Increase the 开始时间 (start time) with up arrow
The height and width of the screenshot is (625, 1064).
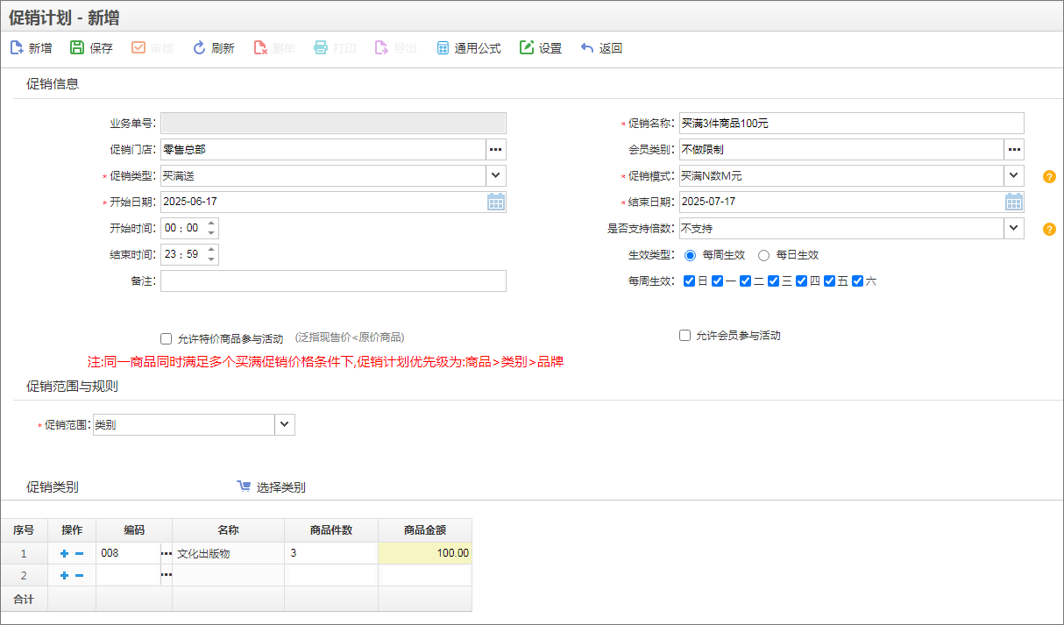point(211,224)
